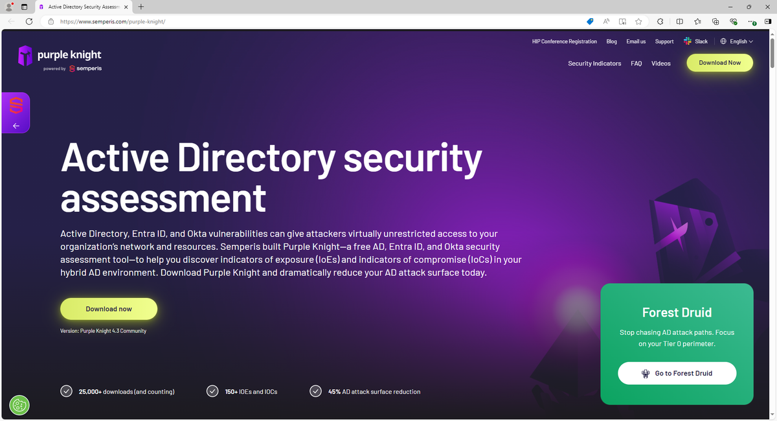Click the browser back arrow
This screenshot has height=421, width=777.
(11, 21)
